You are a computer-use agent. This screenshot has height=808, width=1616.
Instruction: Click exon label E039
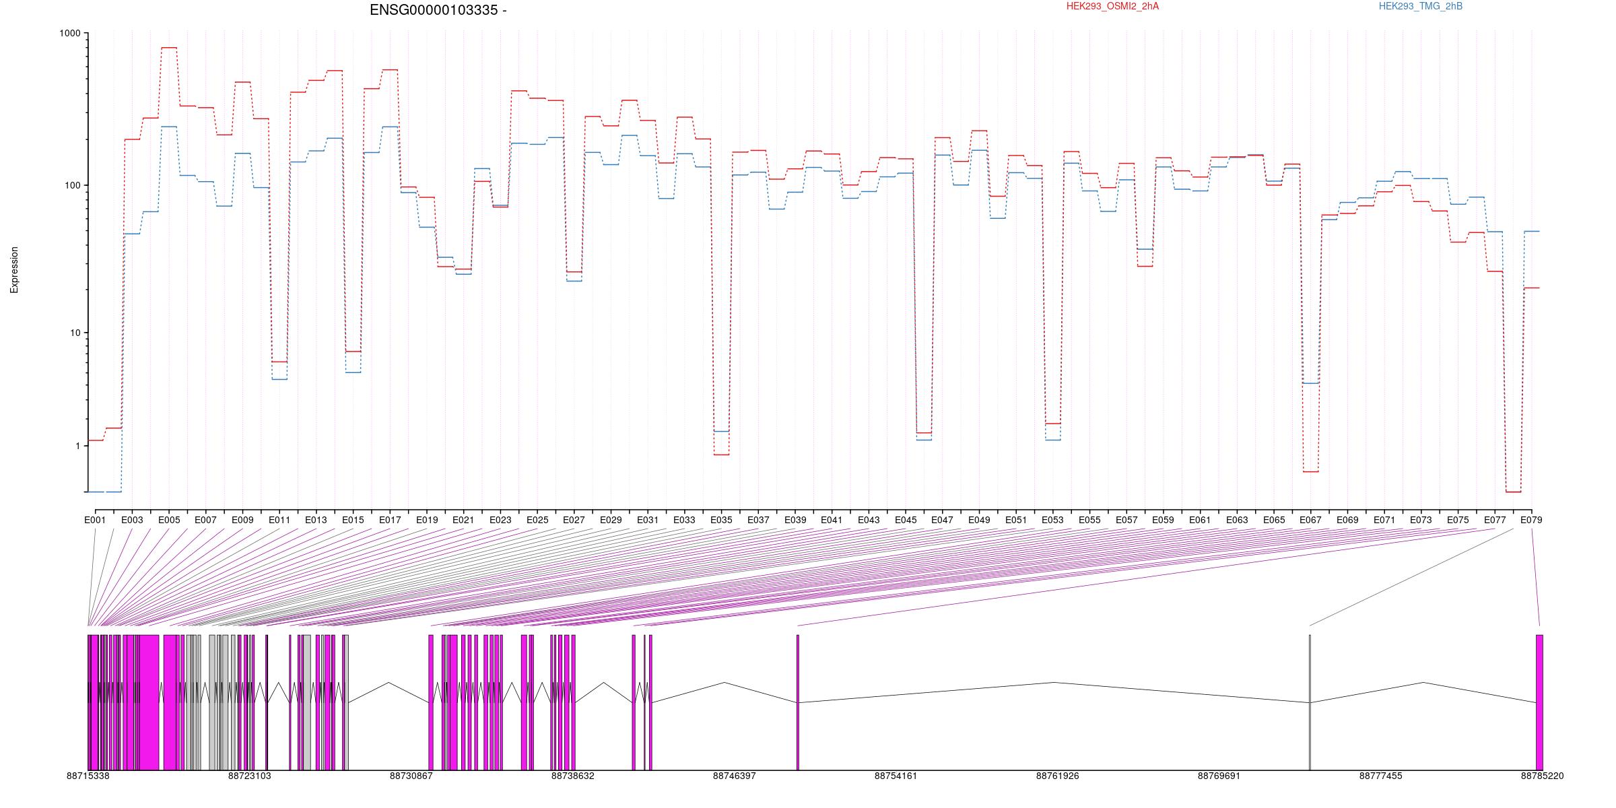coord(795,520)
